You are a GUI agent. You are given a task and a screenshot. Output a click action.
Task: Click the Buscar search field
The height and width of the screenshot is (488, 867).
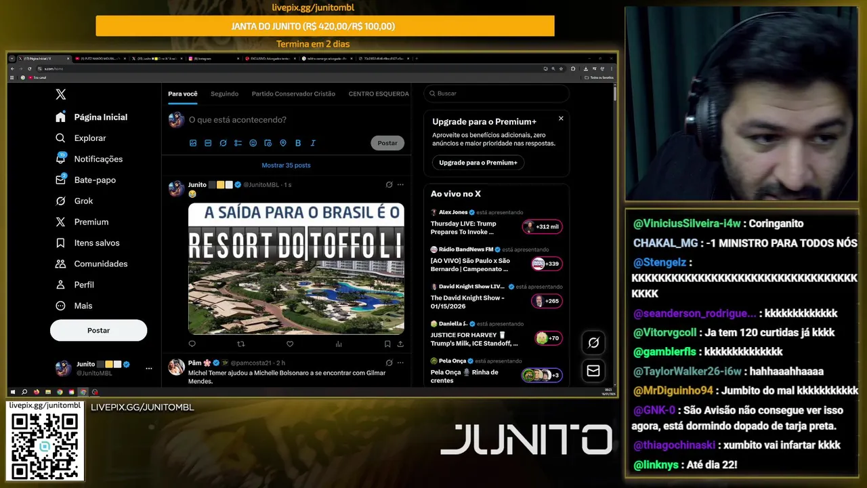(x=496, y=94)
